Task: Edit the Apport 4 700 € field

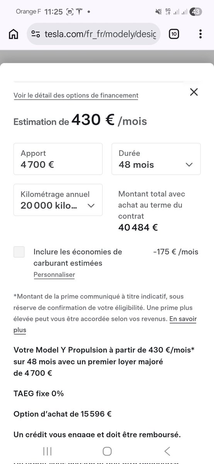Action: pyautogui.click(x=58, y=159)
